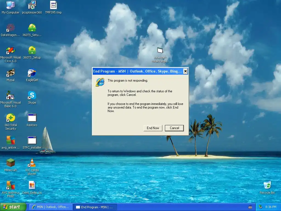Image resolution: width=281 pixels, height=211 pixels.
Task: Select 360TS_Setup installer icon
Action: pos(32,52)
